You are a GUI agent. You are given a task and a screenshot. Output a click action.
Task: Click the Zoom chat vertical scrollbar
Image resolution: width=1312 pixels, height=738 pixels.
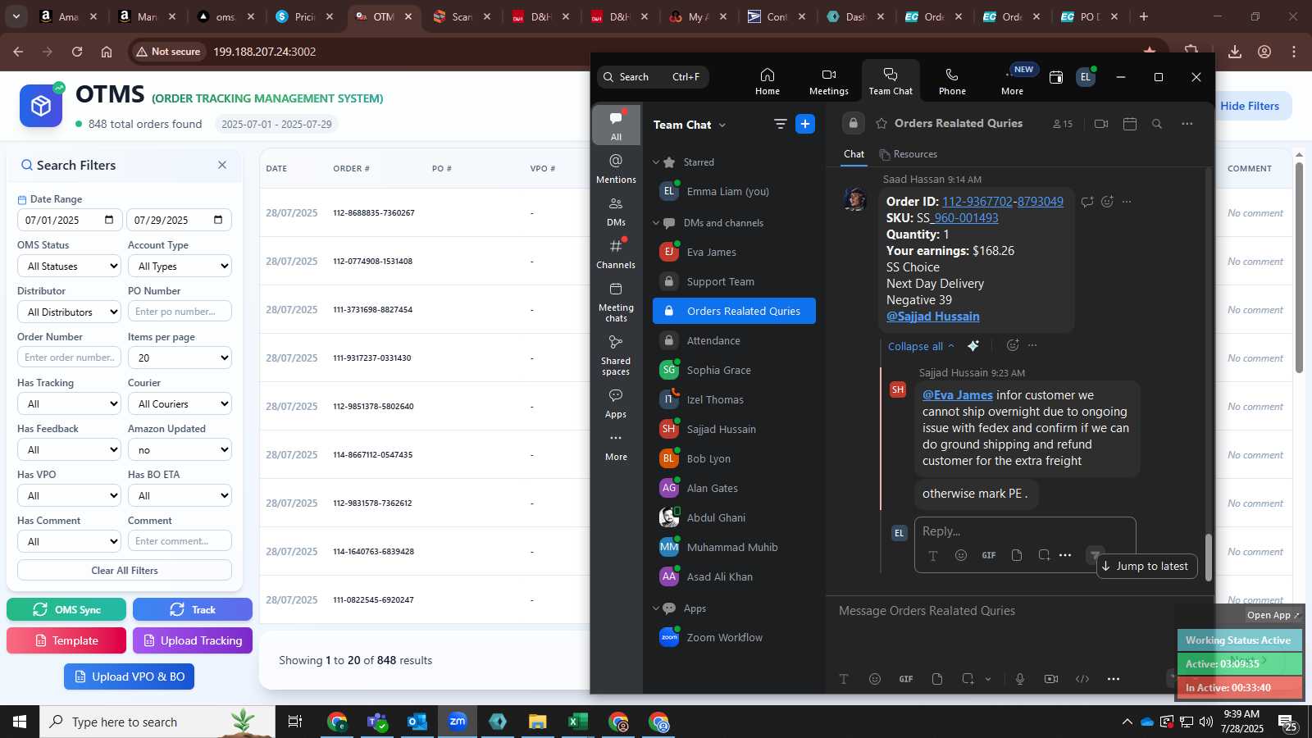[x=1208, y=558]
